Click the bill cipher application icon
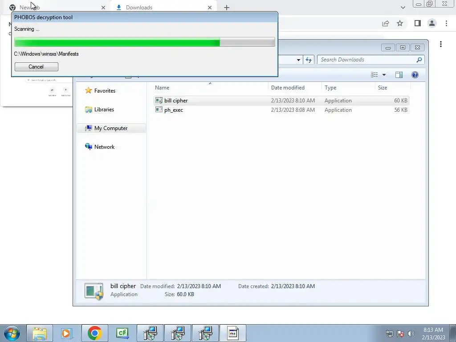 159,100
